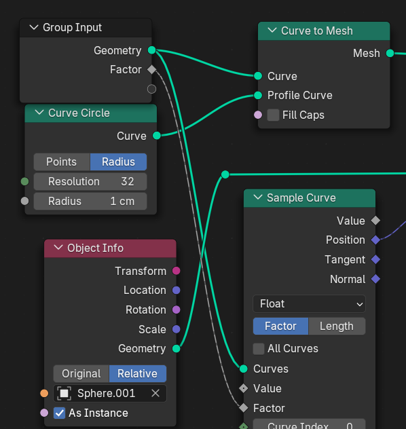Click the Object input socket beside Sphere.001

coord(44,393)
